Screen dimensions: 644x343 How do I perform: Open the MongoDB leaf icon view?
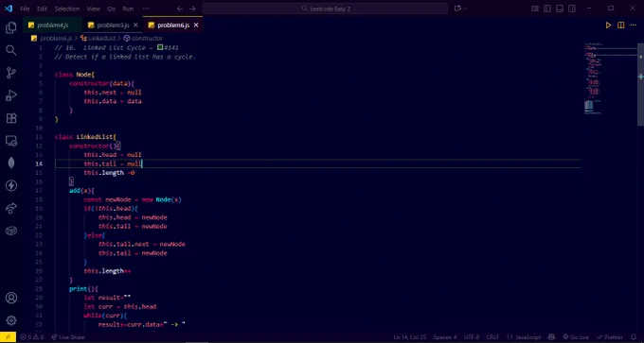click(x=11, y=163)
